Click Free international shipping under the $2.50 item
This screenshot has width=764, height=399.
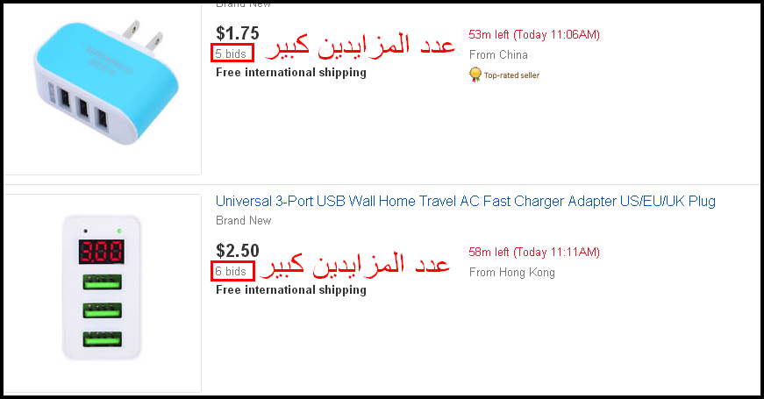pyautogui.click(x=290, y=289)
